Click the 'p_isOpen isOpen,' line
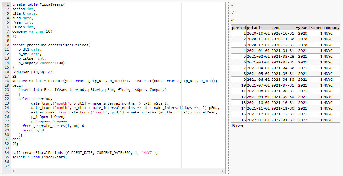Image resolution: width=343 pixels, height=176 pixels. [48, 117]
